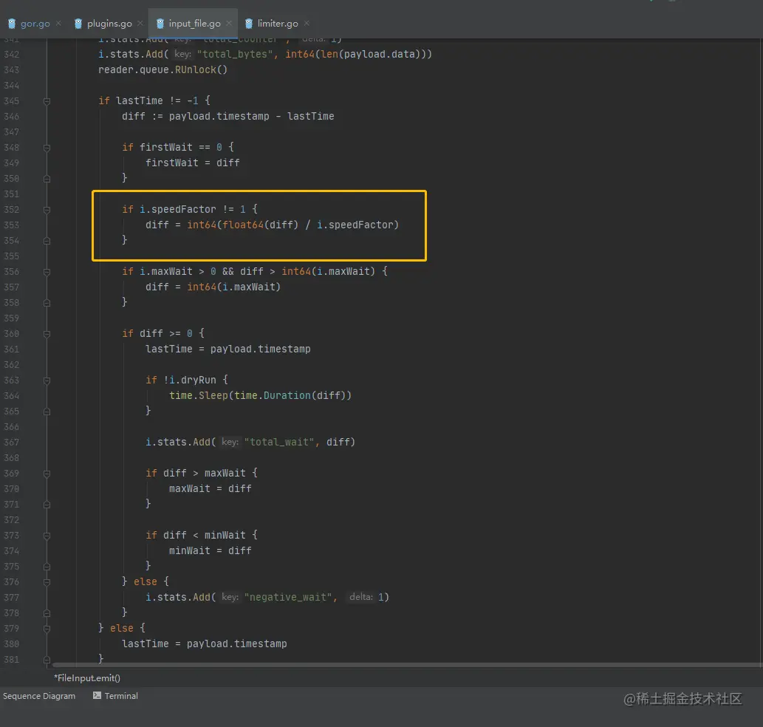This screenshot has height=727, width=763.
Task: Collapse the diff >= 0 block at line 360
Action: (47, 334)
